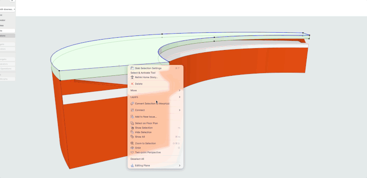Choose Show All in context menu
The width and height of the screenshot is (367, 178).
click(x=155, y=137)
